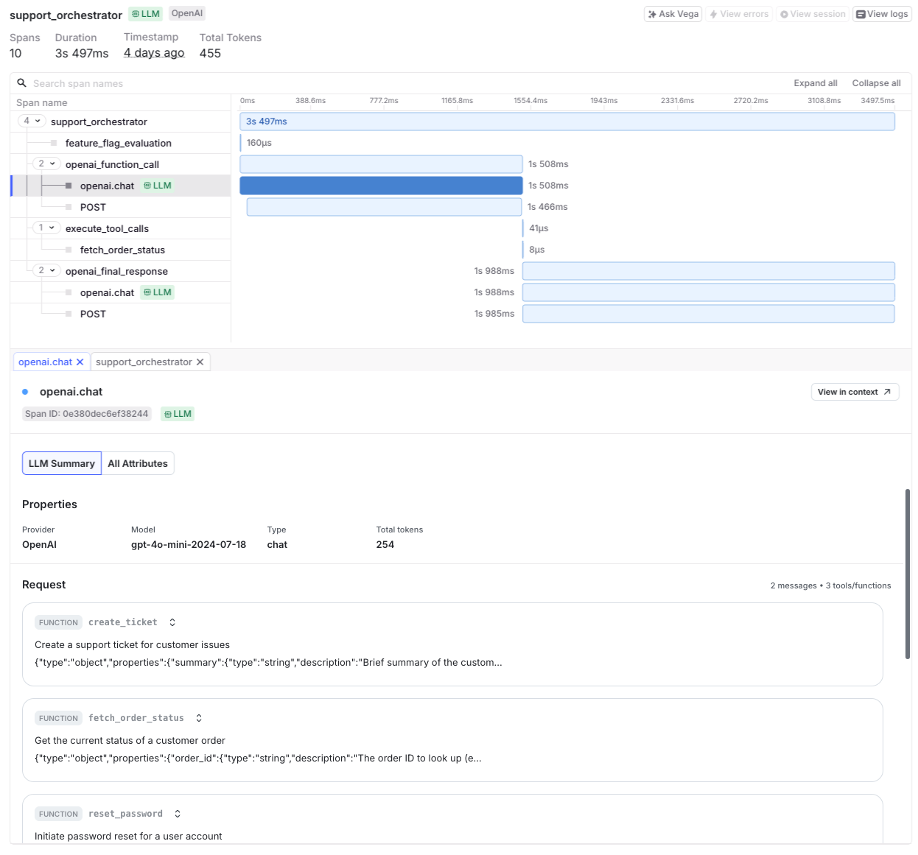Click the LLM badge under openai_final_response's chat span
Image resolution: width=918 pixels, height=855 pixels.
[157, 292]
